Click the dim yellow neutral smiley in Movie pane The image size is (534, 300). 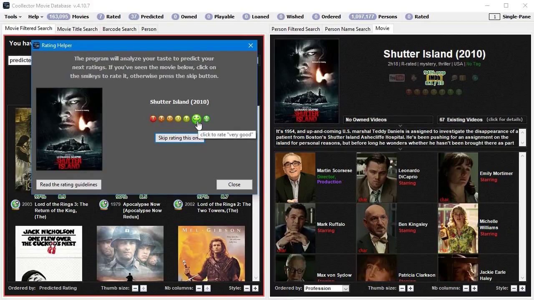coord(434,92)
